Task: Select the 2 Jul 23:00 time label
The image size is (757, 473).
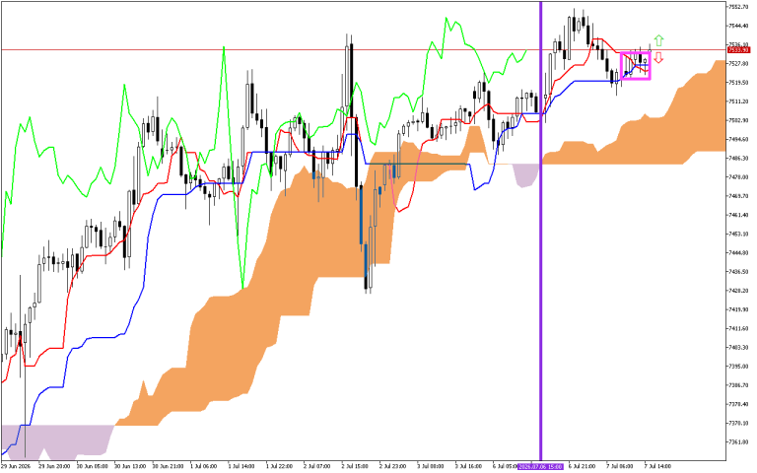Action: [x=392, y=467]
